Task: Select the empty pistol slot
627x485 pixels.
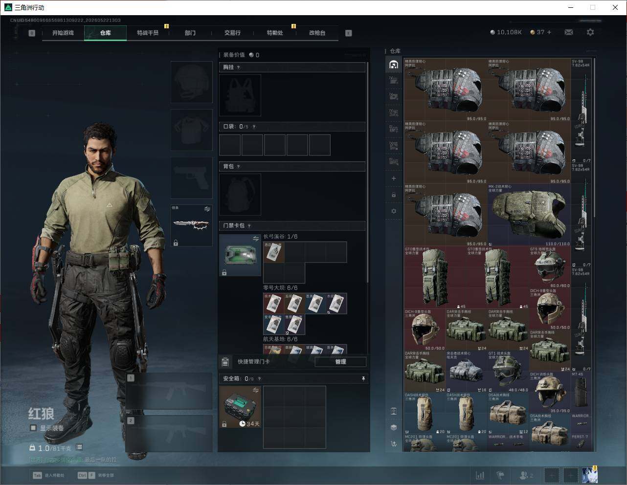Action: [x=191, y=178]
